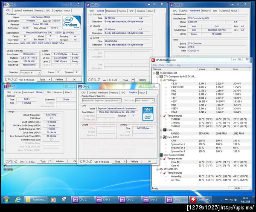Open the hwmonitor folder taskbar button
This screenshot has height=212, width=256.
[36, 200]
